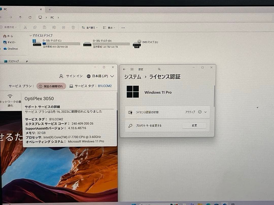Viewport: 274px width, 205px height.
Task: Click the product key icon in Settings
Action: click(x=130, y=126)
